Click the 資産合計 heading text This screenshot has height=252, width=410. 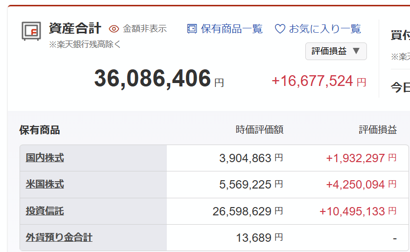click(x=75, y=28)
